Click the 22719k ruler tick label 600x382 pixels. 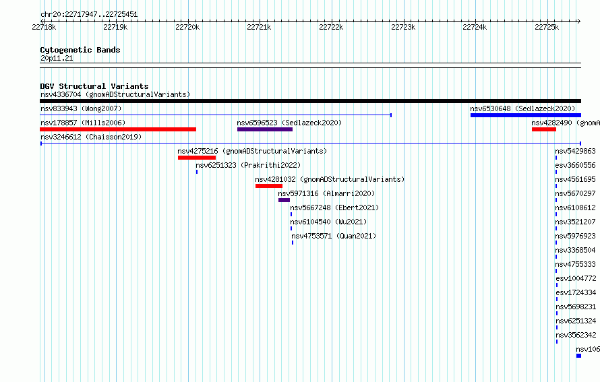coord(115,27)
